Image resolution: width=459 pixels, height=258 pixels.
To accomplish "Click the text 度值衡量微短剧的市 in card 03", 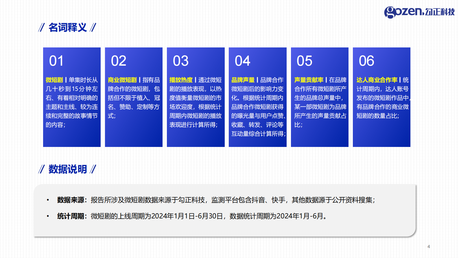I will [x=196, y=98].
